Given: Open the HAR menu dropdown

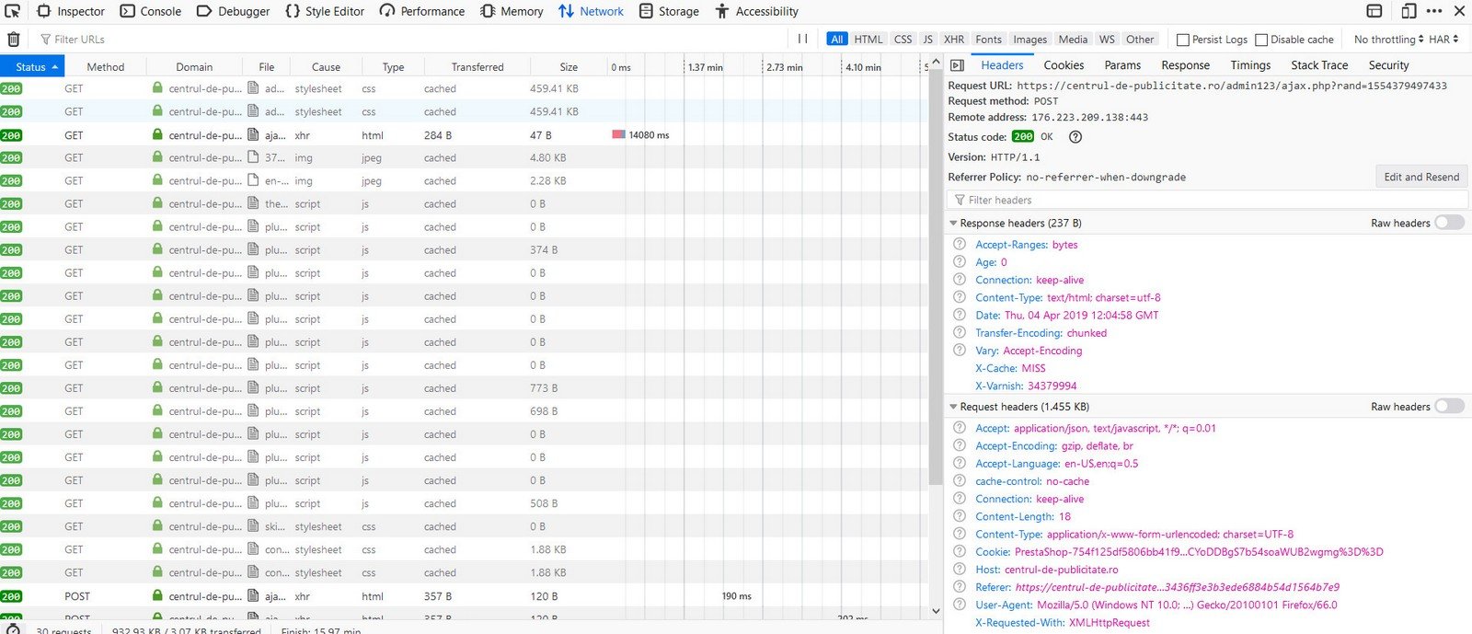Looking at the screenshot, I should coord(1443,39).
